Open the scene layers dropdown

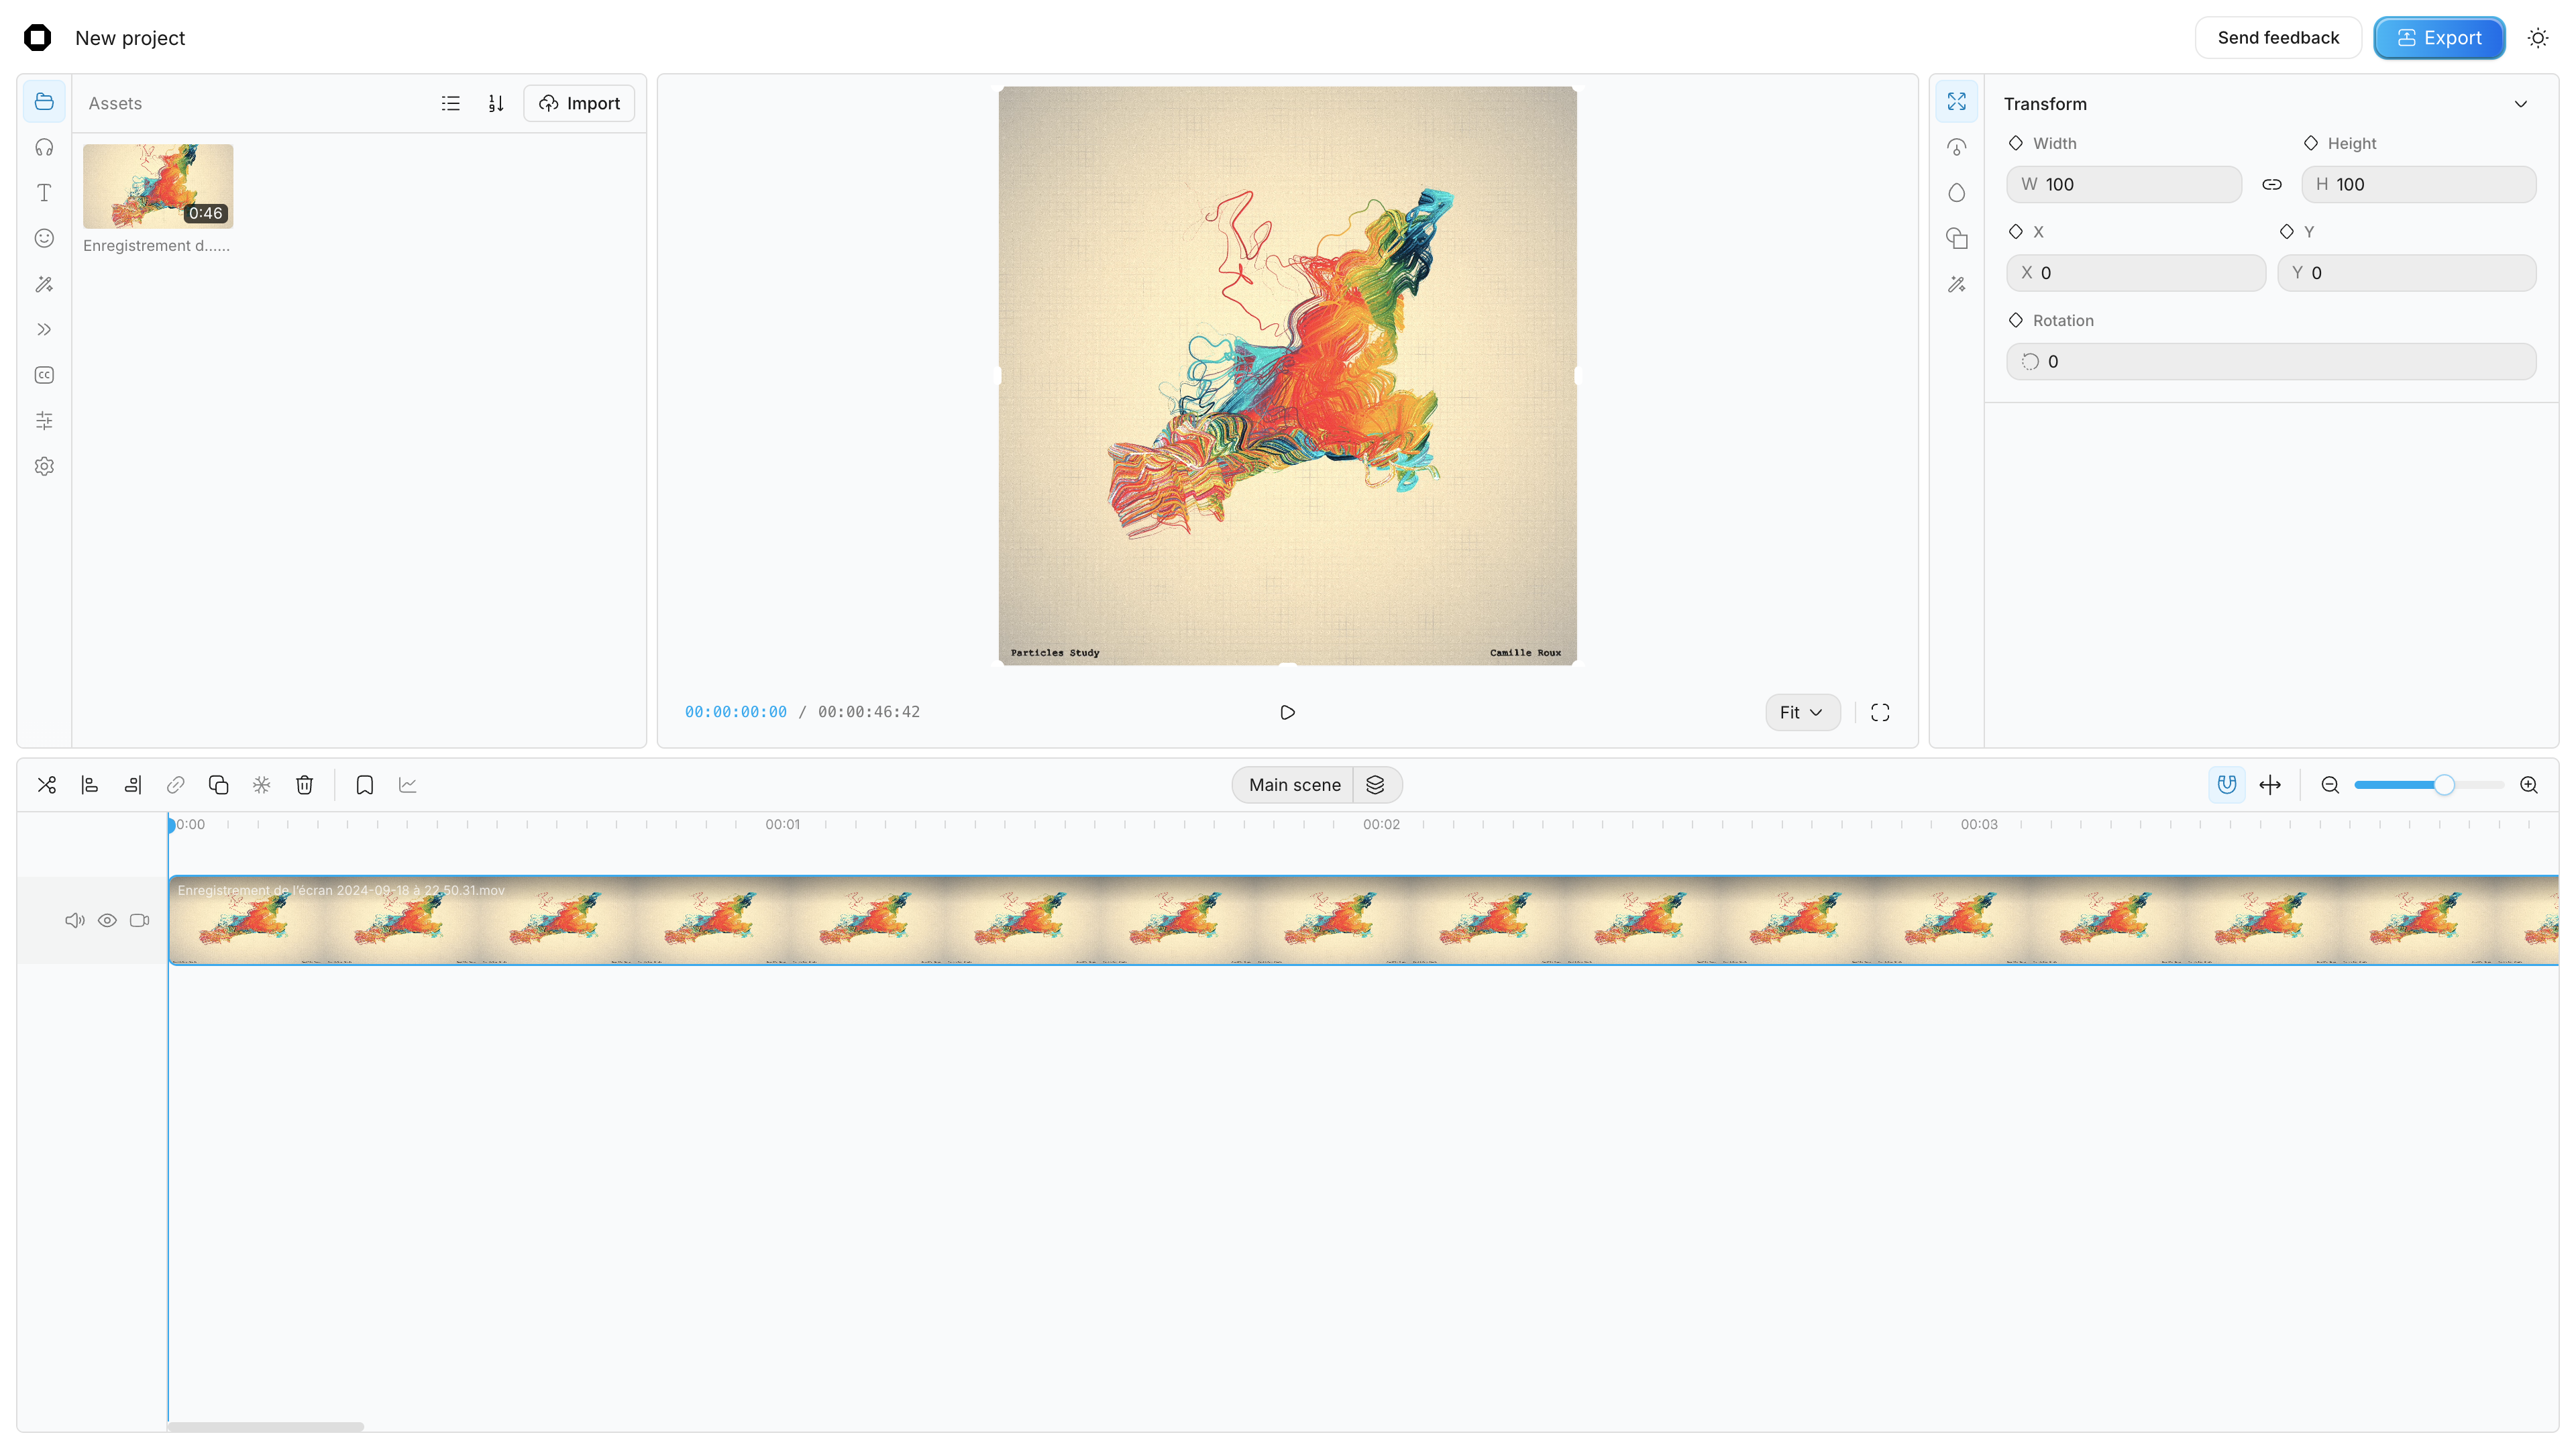[x=1376, y=785]
